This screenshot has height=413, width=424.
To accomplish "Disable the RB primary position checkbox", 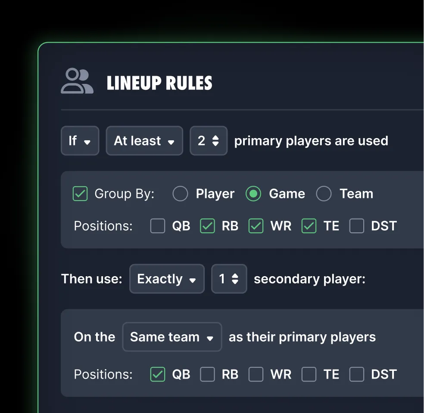I will point(207,226).
